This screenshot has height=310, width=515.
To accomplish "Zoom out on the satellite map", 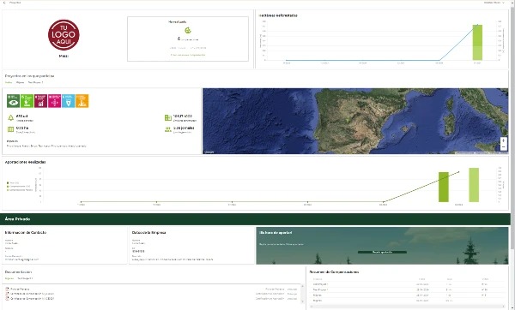I will point(504,147).
